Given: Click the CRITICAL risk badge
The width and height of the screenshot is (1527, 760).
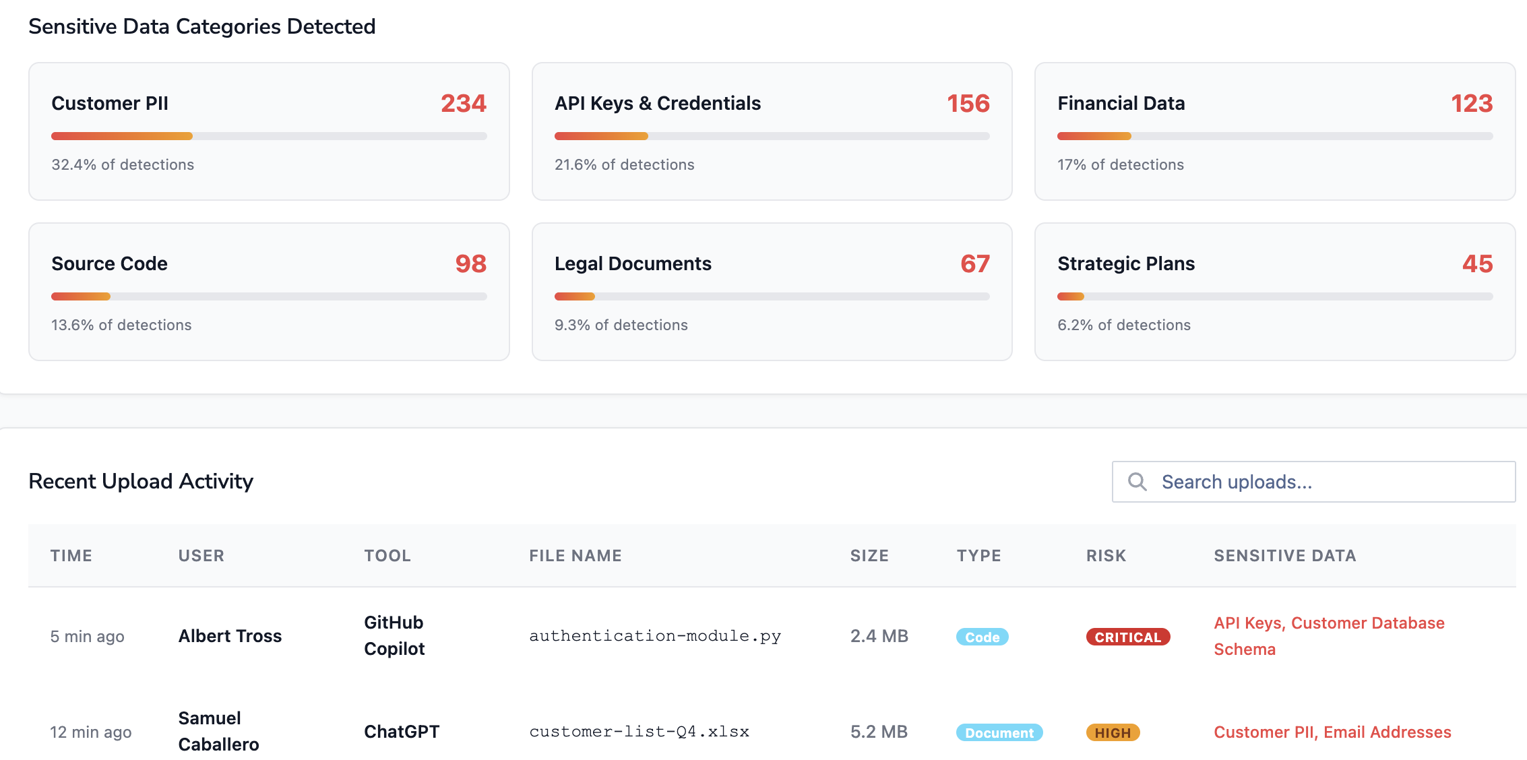Looking at the screenshot, I should (1127, 637).
